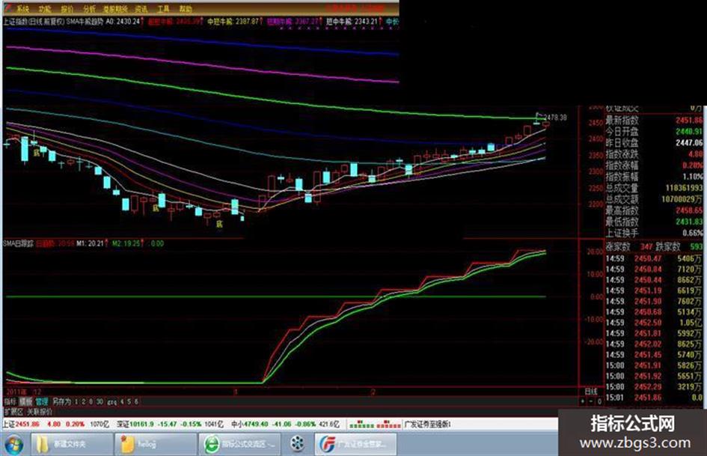Screen dimensions: 707x456
Task: Click the market breadth mini-chart in status bar
Action: pyautogui.click(x=375, y=425)
